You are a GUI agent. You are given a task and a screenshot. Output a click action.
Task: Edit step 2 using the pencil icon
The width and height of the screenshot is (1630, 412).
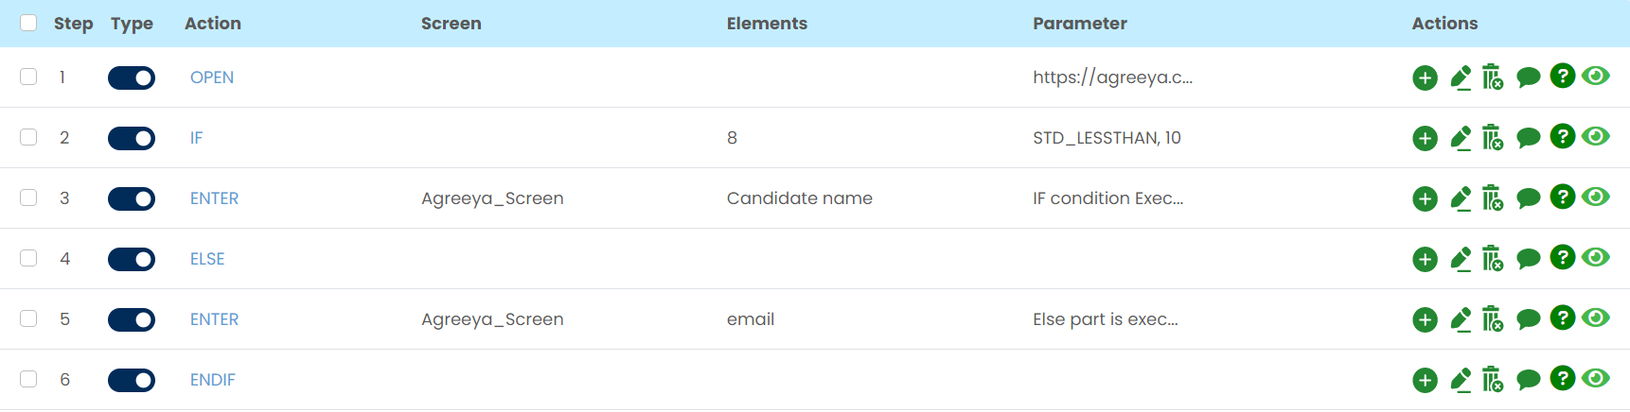tap(1461, 139)
